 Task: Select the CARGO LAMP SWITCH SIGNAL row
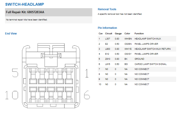pyautogui.click(x=137, y=64)
